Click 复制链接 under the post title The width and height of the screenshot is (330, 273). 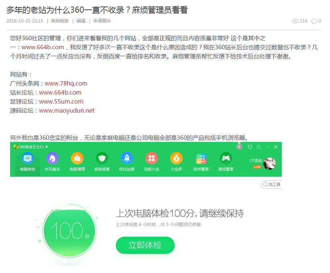[x=60, y=21]
